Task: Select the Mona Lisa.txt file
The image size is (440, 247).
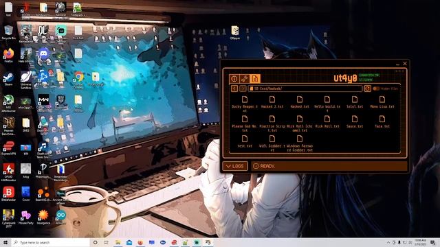Action: pos(382,102)
